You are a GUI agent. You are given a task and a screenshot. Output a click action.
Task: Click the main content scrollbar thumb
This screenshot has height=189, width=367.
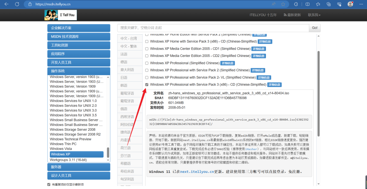[x=318, y=93]
